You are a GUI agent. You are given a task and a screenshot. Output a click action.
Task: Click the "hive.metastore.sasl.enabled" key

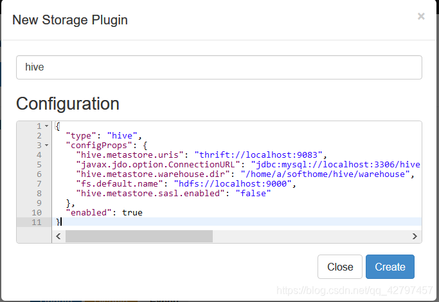point(150,194)
